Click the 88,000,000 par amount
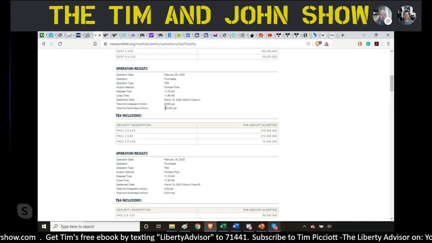The width and height of the screenshot is (432, 243). pos(270,215)
